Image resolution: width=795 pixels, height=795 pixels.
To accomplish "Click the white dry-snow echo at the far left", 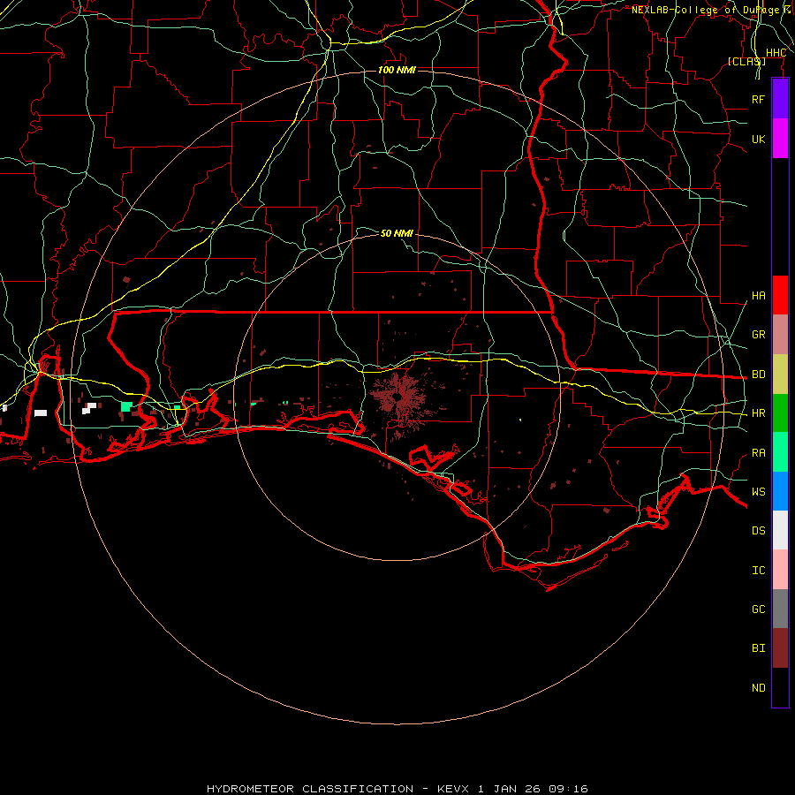I will click(41, 413).
